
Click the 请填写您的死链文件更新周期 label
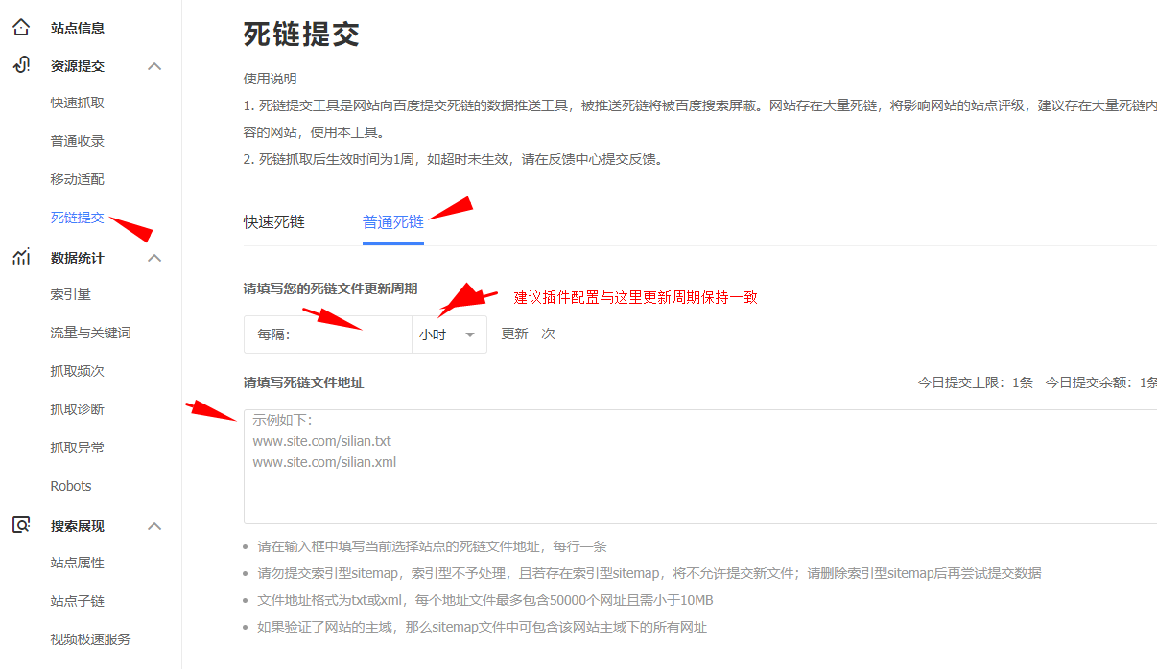click(331, 288)
